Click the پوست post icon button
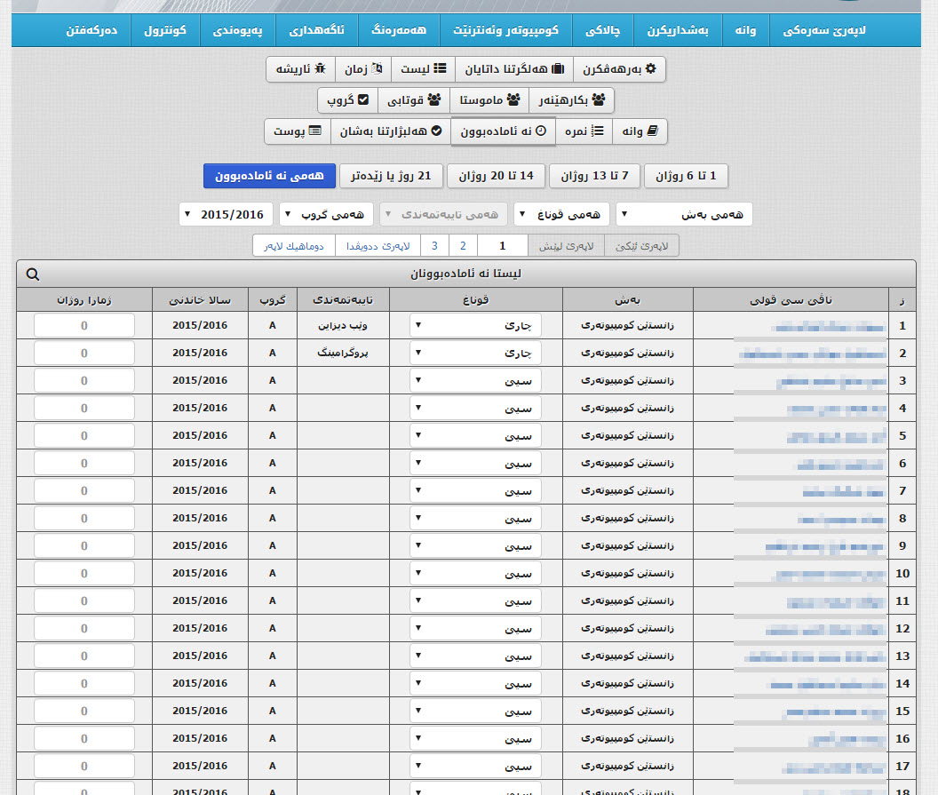 click(297, 131)
